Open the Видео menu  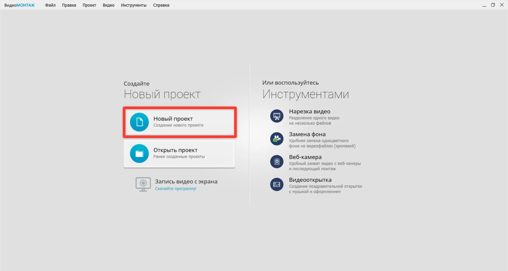[108, 5]
